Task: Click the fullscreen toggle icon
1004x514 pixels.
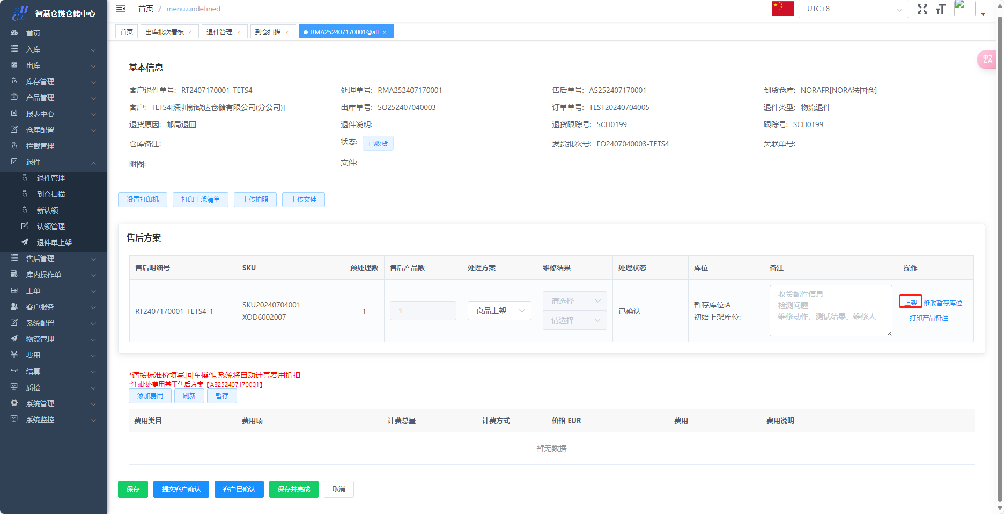Action: pyautogui.click(x=922, y=9)
